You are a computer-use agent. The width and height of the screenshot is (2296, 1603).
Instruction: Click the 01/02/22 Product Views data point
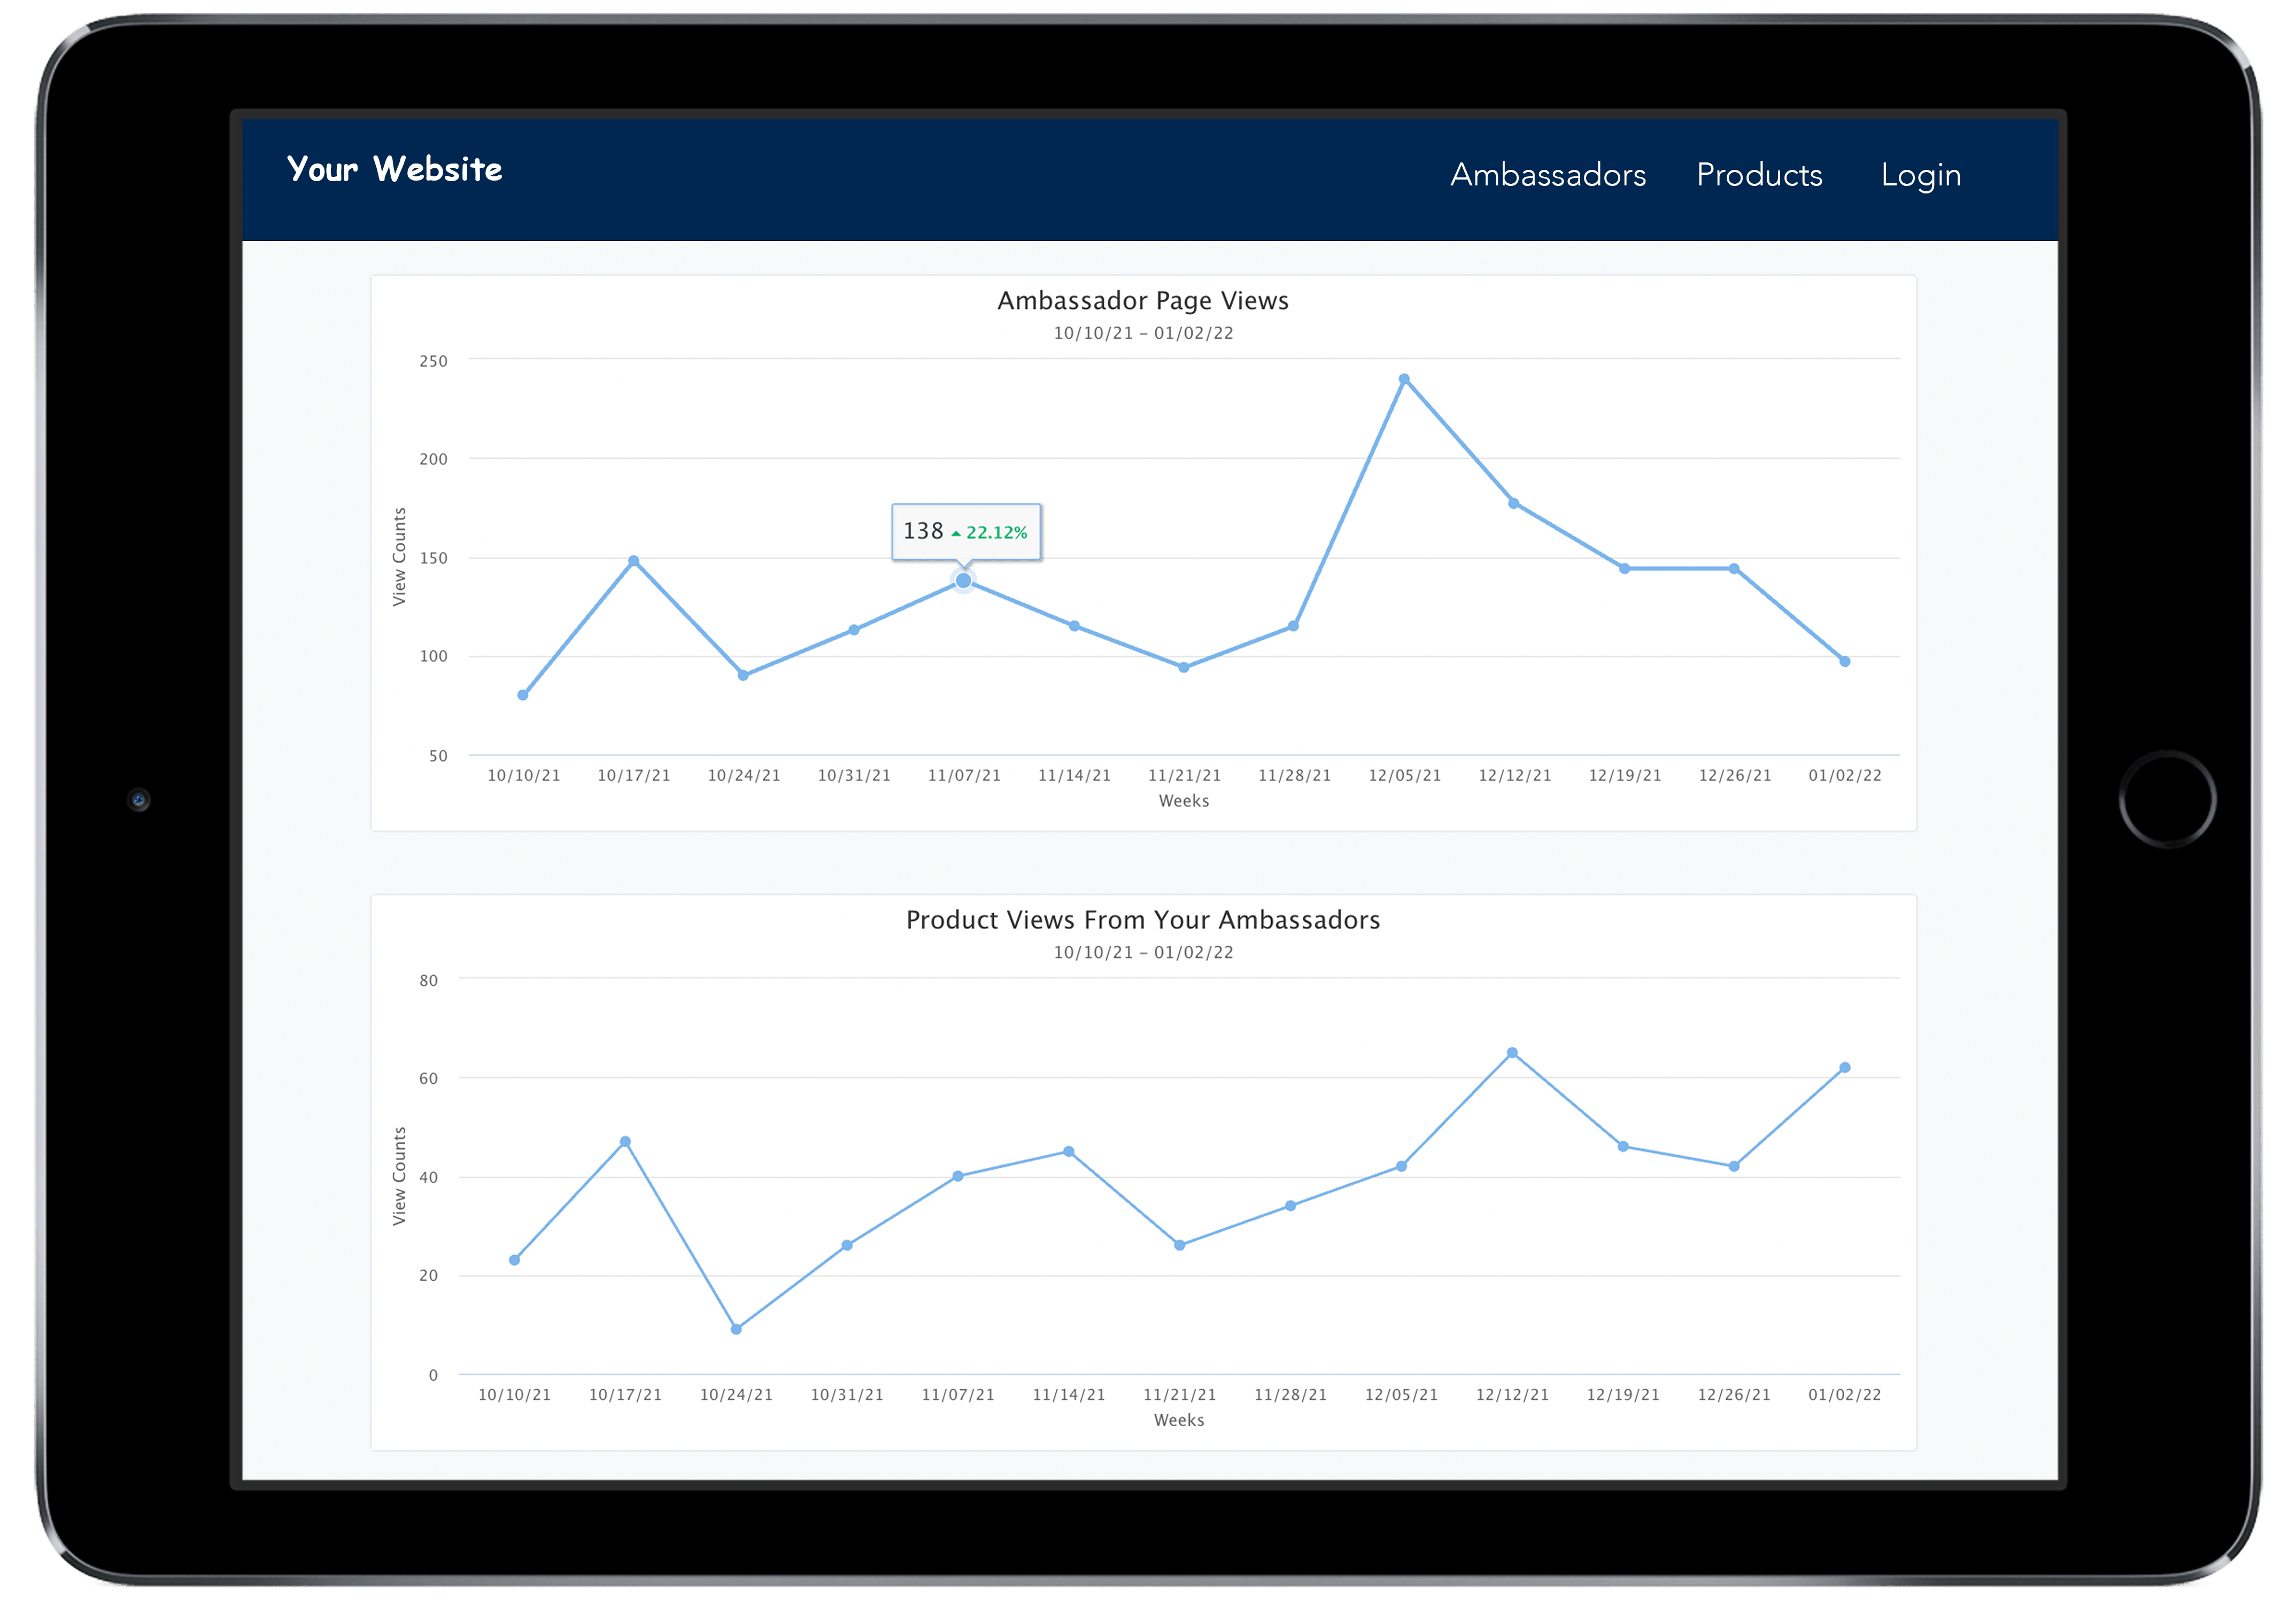click(1845, 1068)
